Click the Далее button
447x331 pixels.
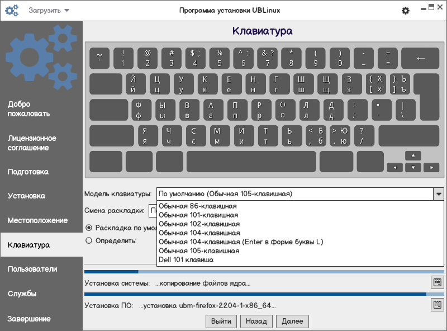292,321
